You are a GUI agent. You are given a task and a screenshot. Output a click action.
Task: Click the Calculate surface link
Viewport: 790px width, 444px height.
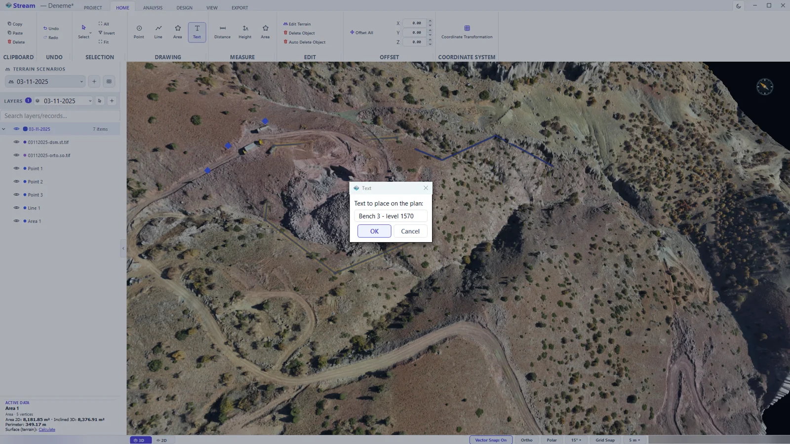47,430
